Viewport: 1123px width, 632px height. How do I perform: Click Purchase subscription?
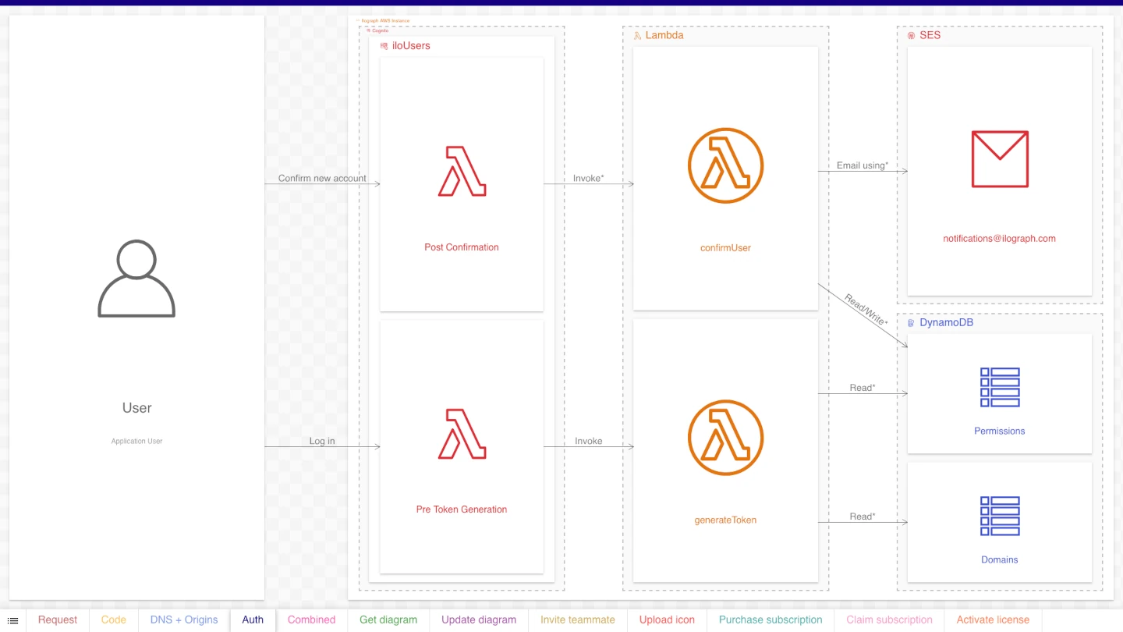(x=771, y=620)
